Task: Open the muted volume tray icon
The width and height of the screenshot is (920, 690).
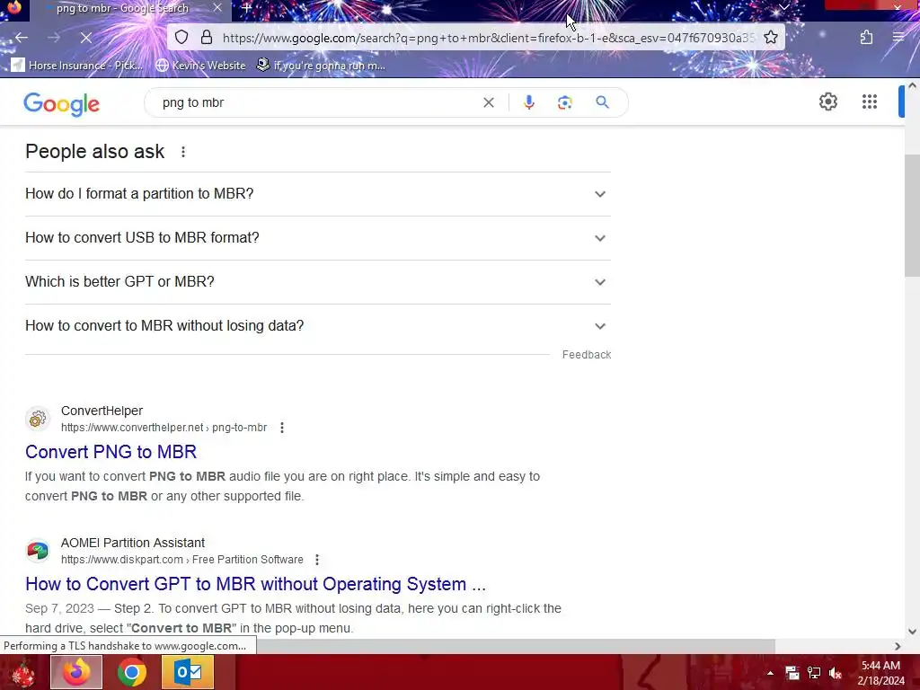Action: click(x=836, y=673)
